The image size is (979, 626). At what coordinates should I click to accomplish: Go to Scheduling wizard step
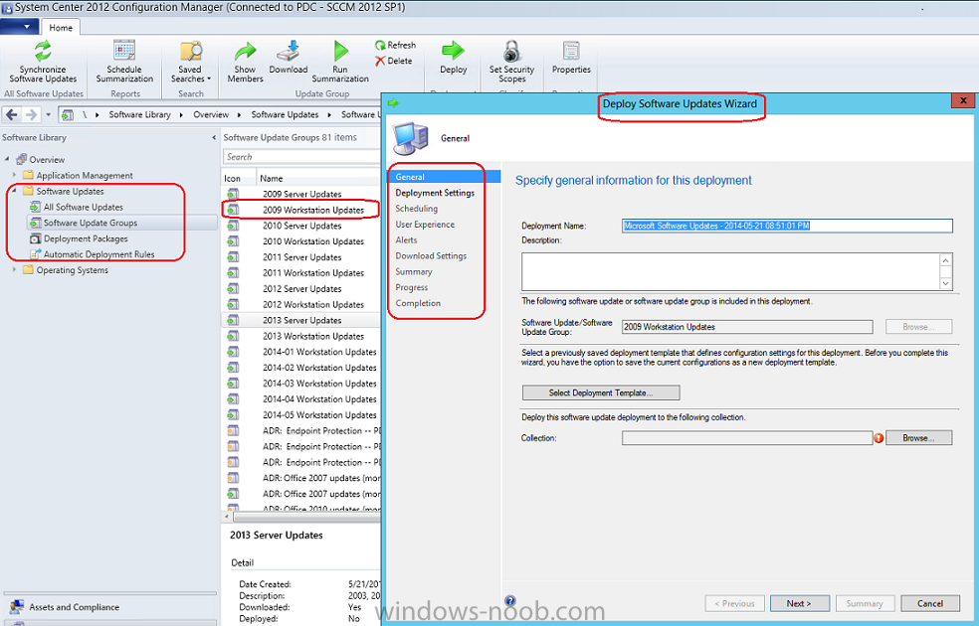point(417,209)
